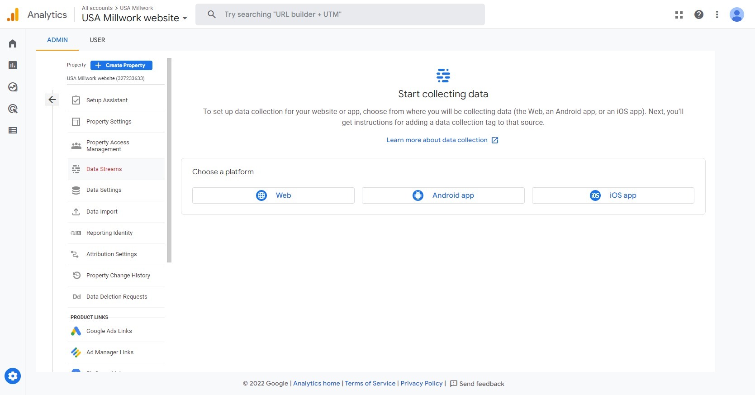Click Send feedback in footer
The height and width of the screenshot is (395, 755).
477,384
